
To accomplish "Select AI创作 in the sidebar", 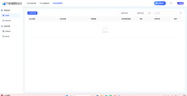I will tap(11, 16).
